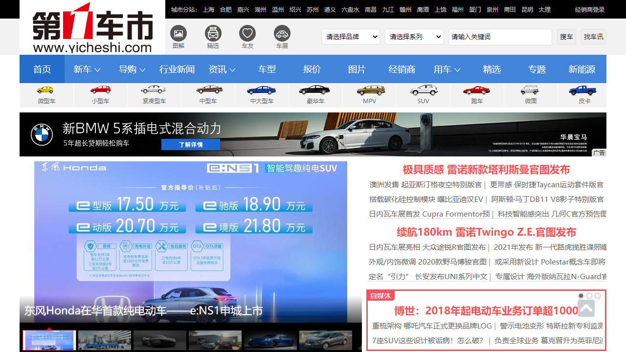Open the 报价 menu item
The width and height of the screenshot is (626, 352).
[312, 69]
